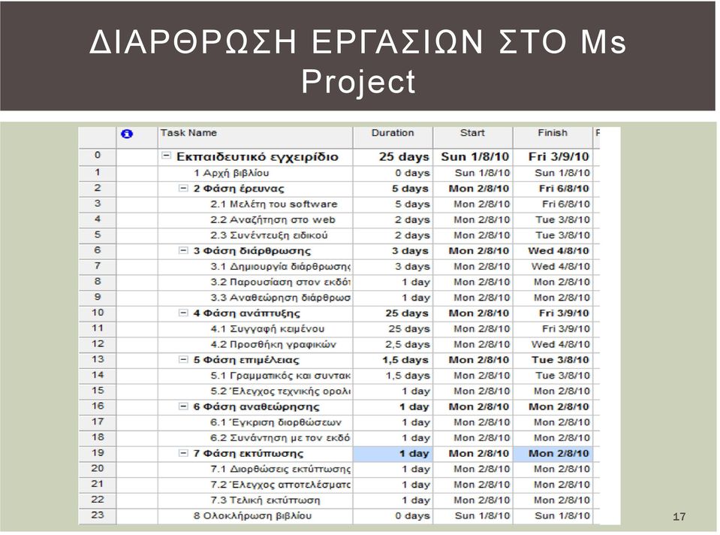Collapse the 2 Φάση έρευνας group
This screenshot has height=535, width=720.
pyautogui.click(x=183, y=188)
